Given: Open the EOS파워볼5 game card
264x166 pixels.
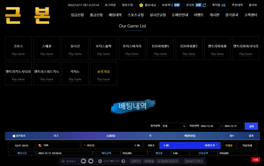Looking at the screenshot, I should coord(161,48).
